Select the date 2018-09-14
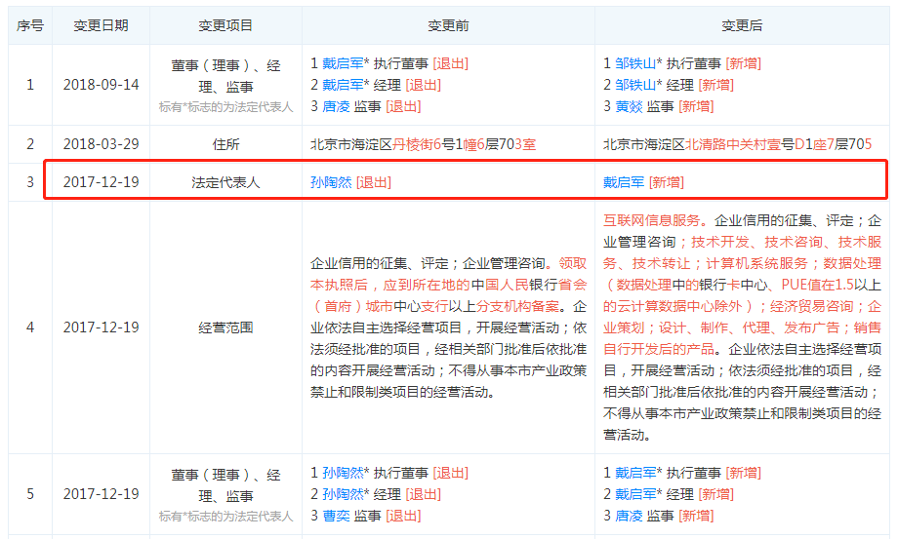 tap(101, 85)
